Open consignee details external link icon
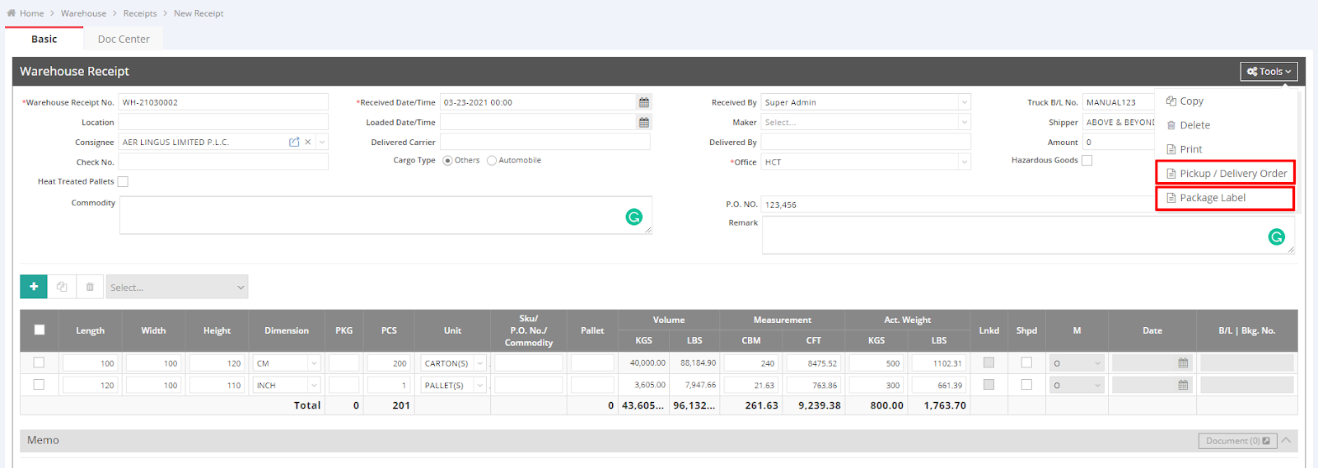The height and width of the screenshot is (468, 1318). coord(294,142)
